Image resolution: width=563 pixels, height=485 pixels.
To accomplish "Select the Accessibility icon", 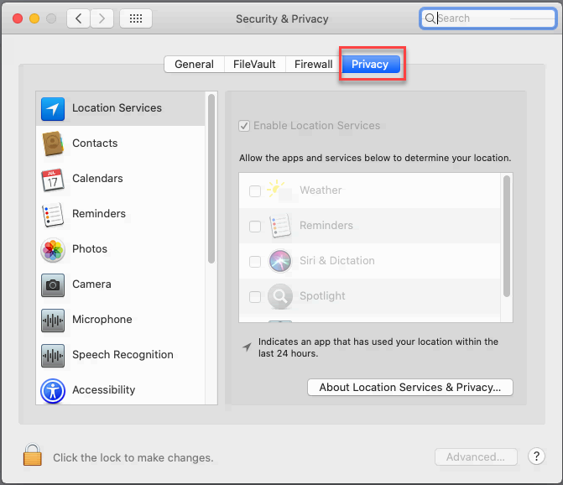I will (53, 390).
